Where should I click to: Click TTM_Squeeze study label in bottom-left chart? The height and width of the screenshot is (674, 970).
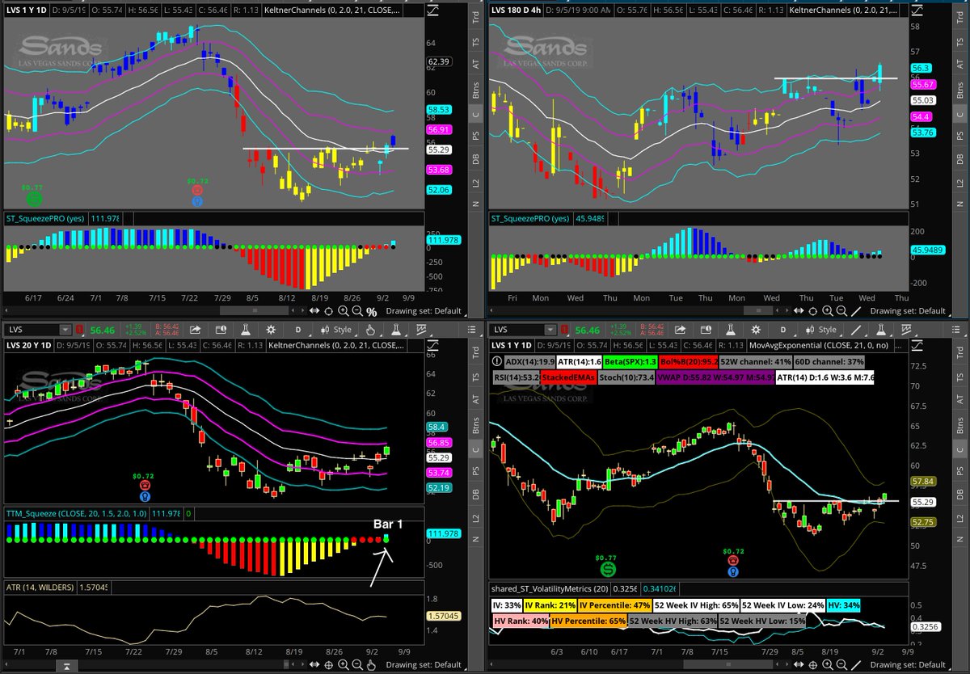[75, 513]
